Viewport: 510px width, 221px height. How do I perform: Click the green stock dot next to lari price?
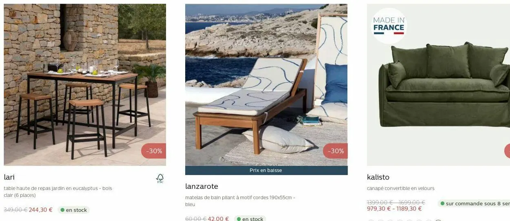click(x=62, y=210)
